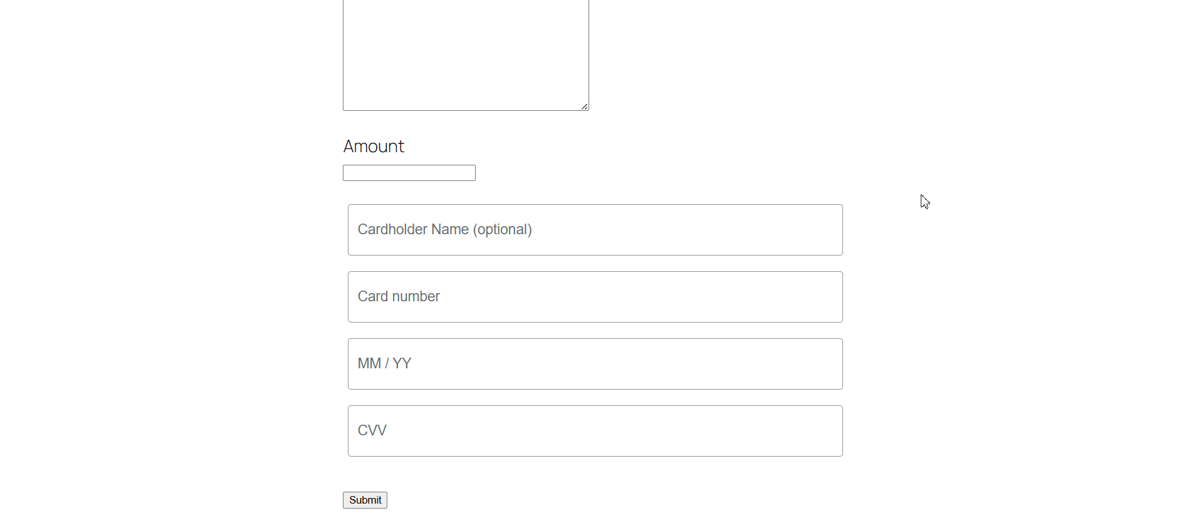Click the Submit button below CVV

click(365, 500)
